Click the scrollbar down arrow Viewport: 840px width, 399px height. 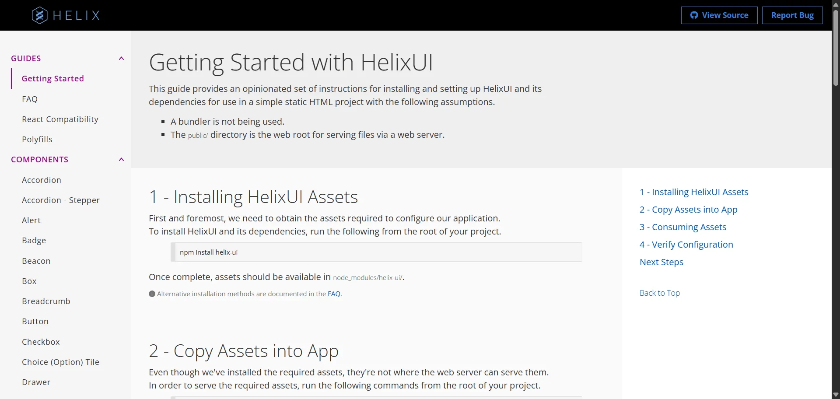point(836,395)
